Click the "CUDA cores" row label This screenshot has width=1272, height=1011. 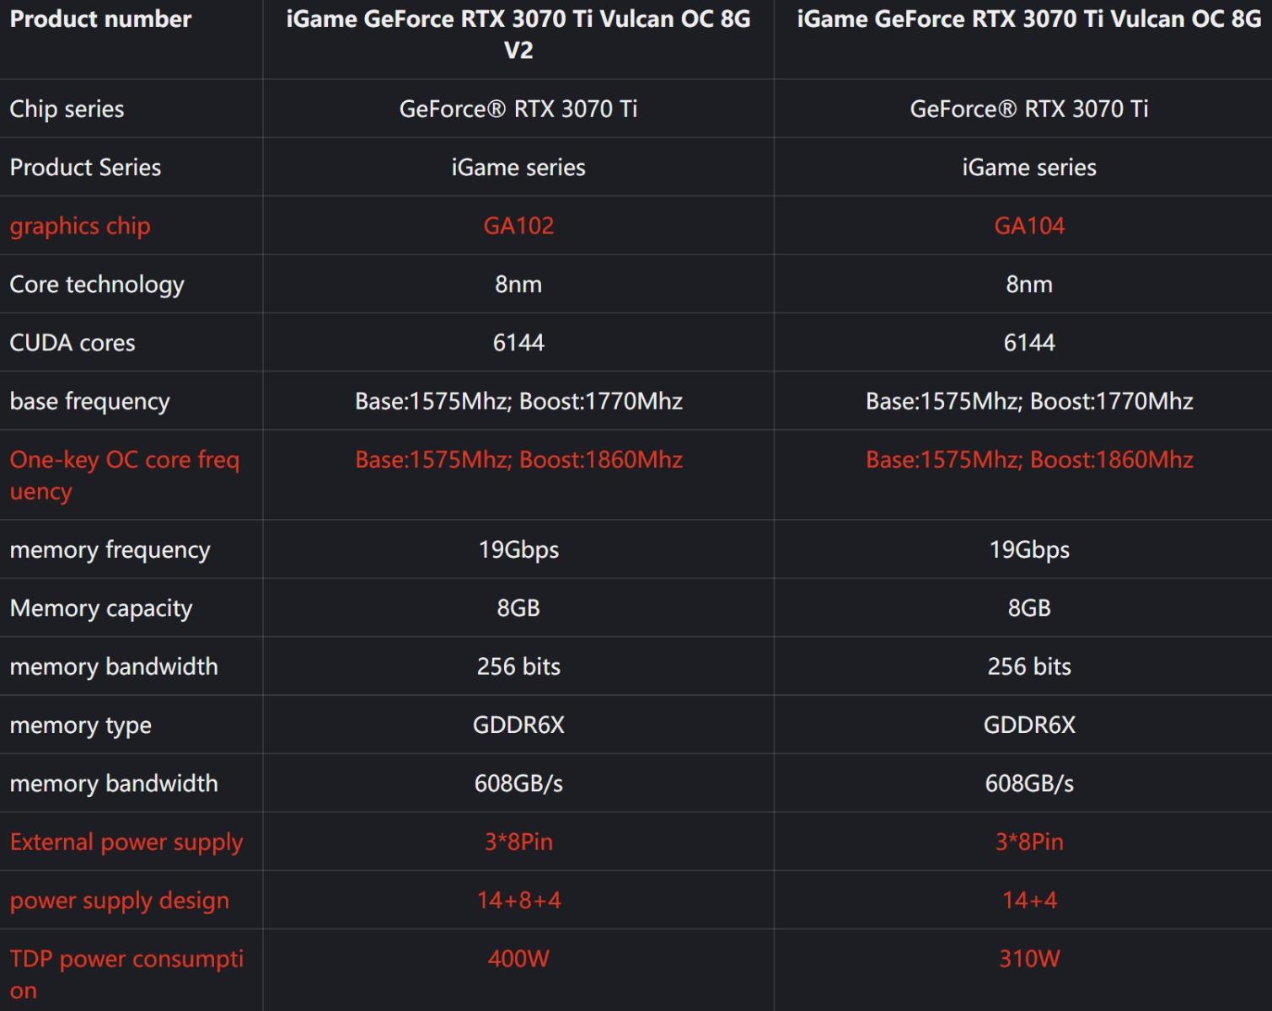72,343
